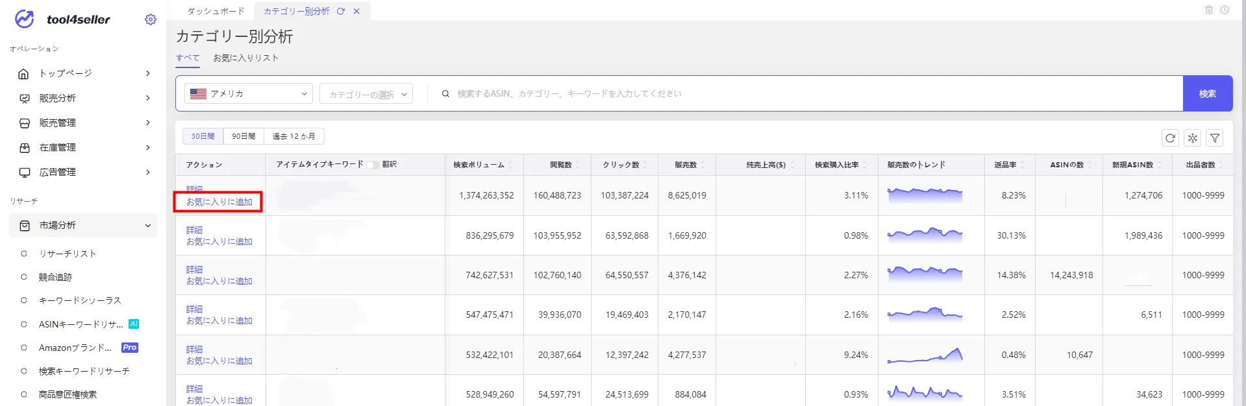Expand the 販売分析 menu chevron

[148, 98]
